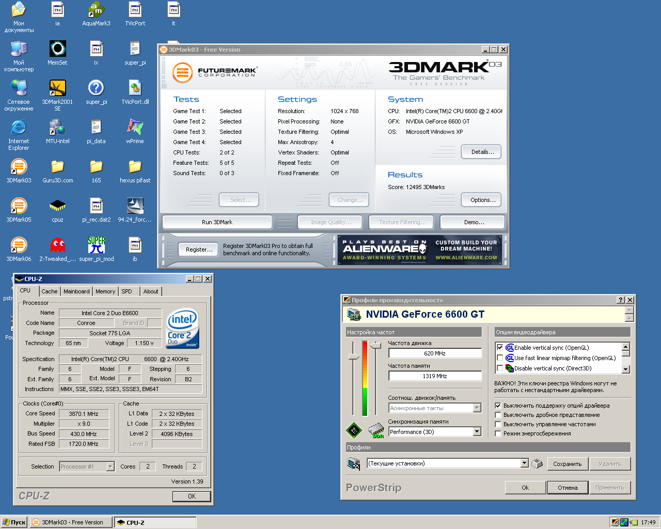Click OK in the CPU-Z window
The image size is (661, 529).
pyautogui.click(x=192, y=496)
